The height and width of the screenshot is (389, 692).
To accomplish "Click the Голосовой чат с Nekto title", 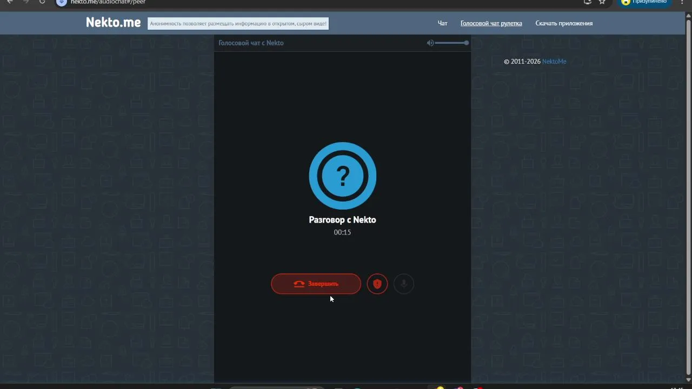I will 251,43.
